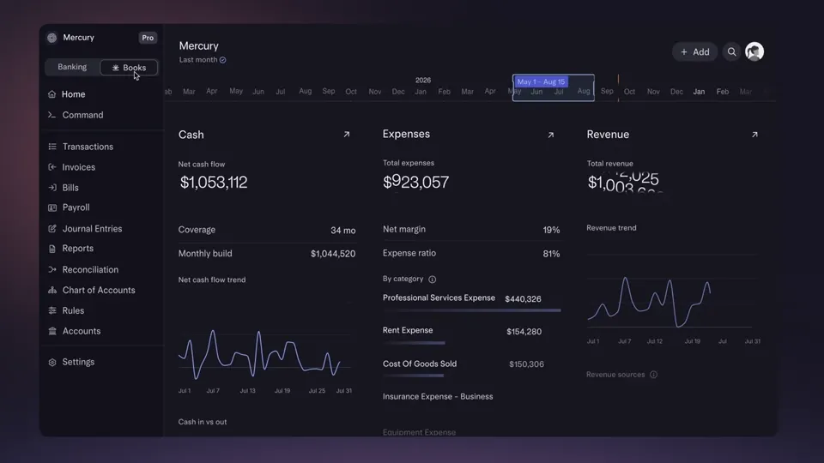Switch to the Books tab
The height and width of the screenshot is (463, 824).
129,67
